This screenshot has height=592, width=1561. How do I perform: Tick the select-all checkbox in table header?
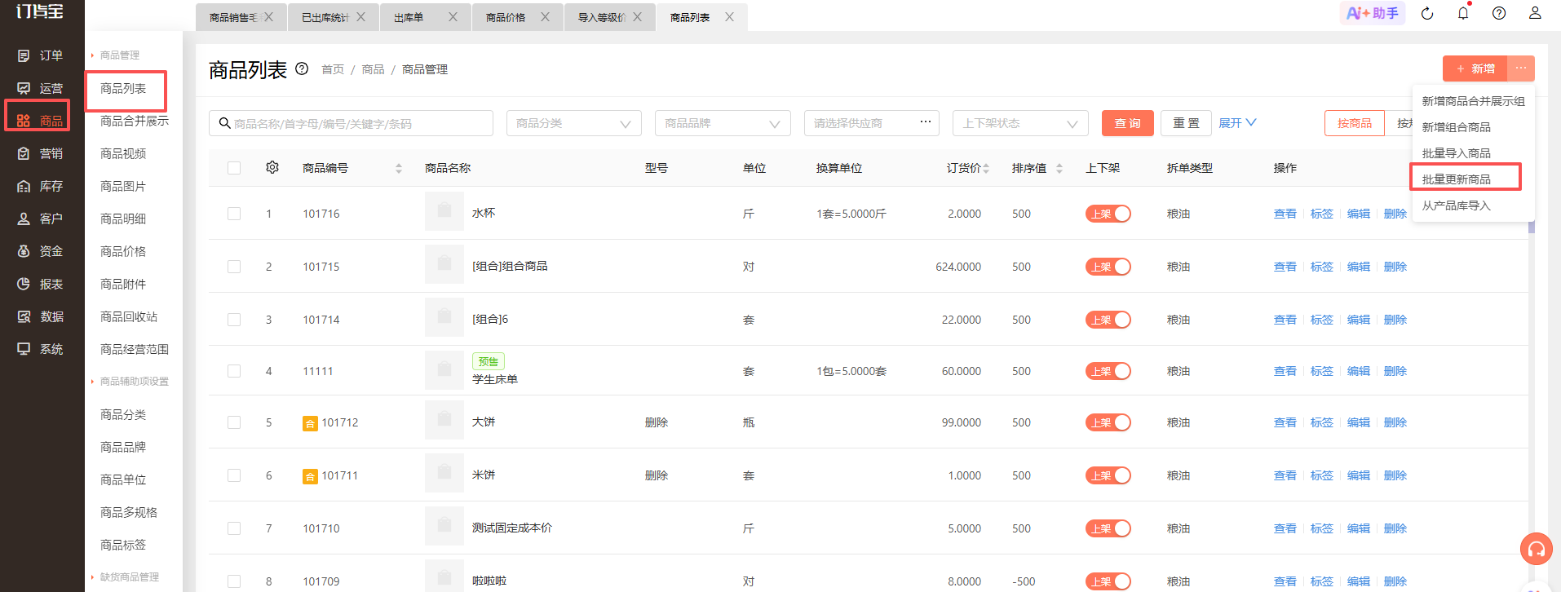pos(234,168)
